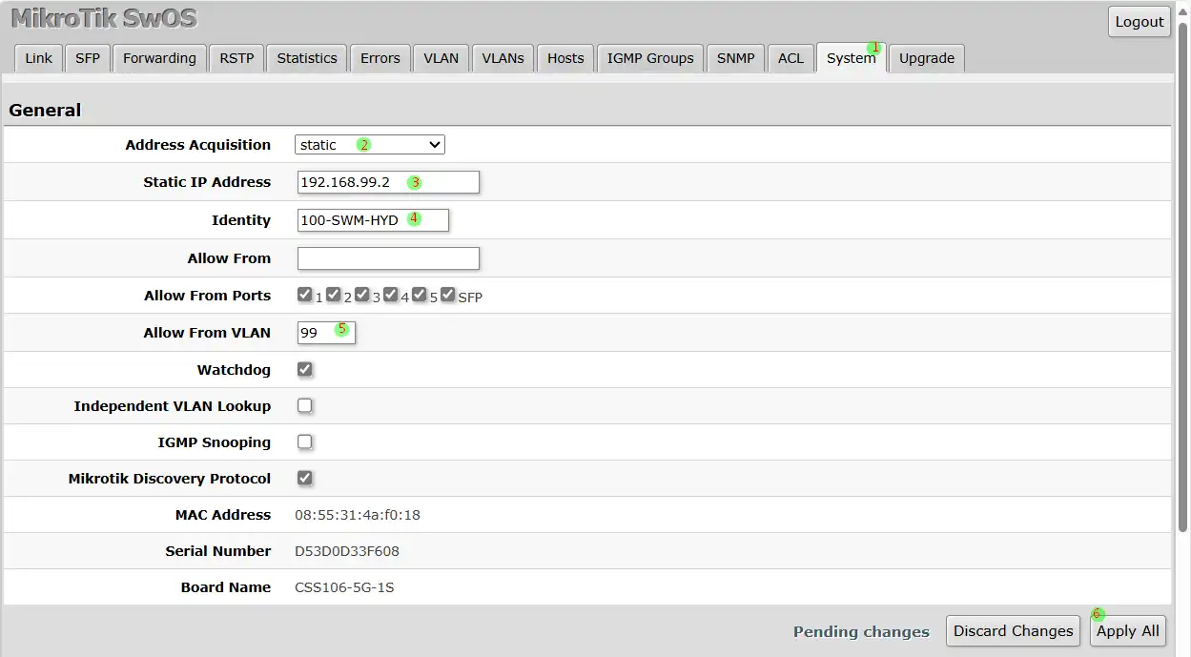
Task: Open the RSTP tab
Action: (236, 58)
